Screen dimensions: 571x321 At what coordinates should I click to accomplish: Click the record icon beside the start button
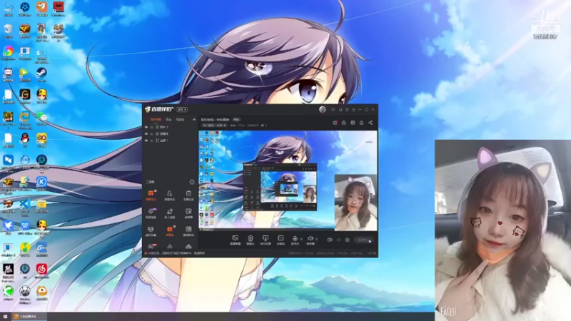coord(330,240)
